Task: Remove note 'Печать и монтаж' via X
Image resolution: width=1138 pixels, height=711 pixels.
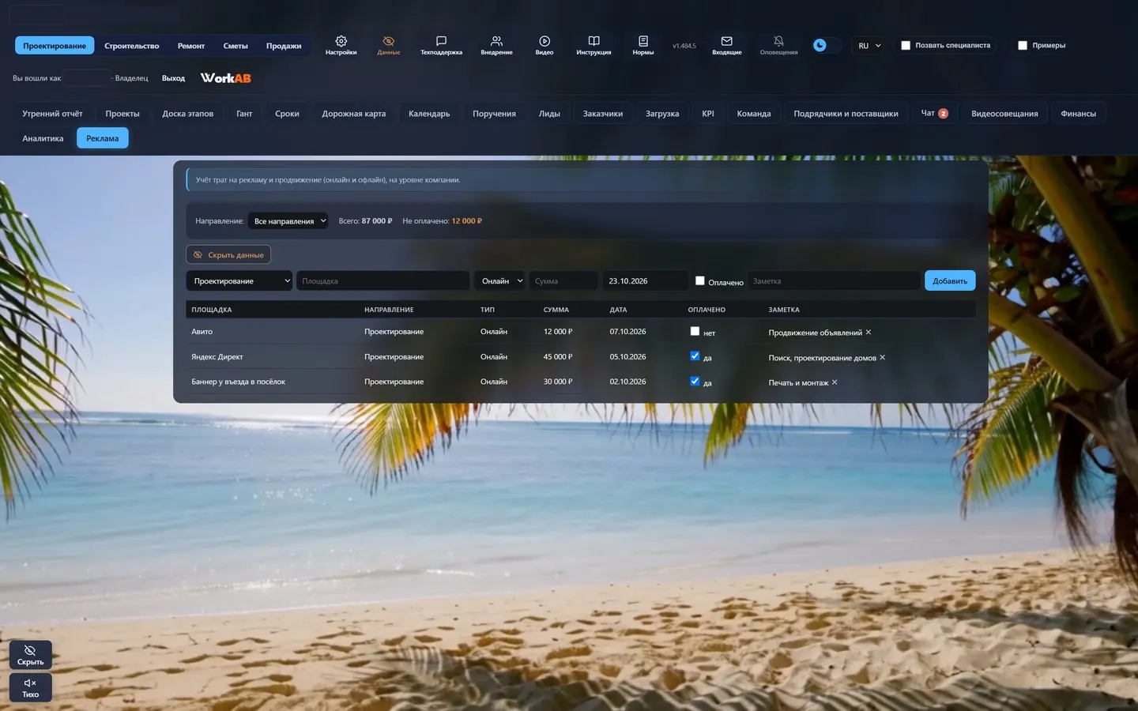Action: point(835,382)
